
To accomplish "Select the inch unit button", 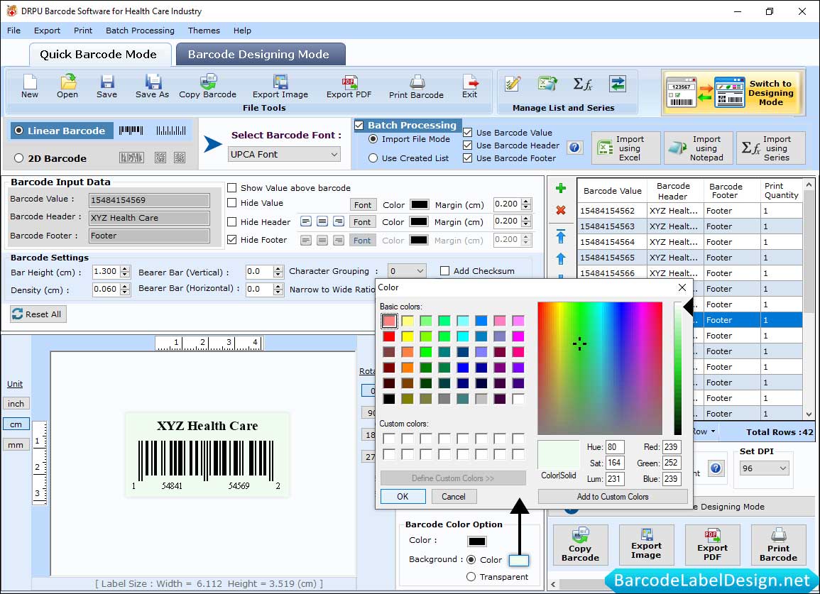I will pyautogui.click(x=16, y=403).
